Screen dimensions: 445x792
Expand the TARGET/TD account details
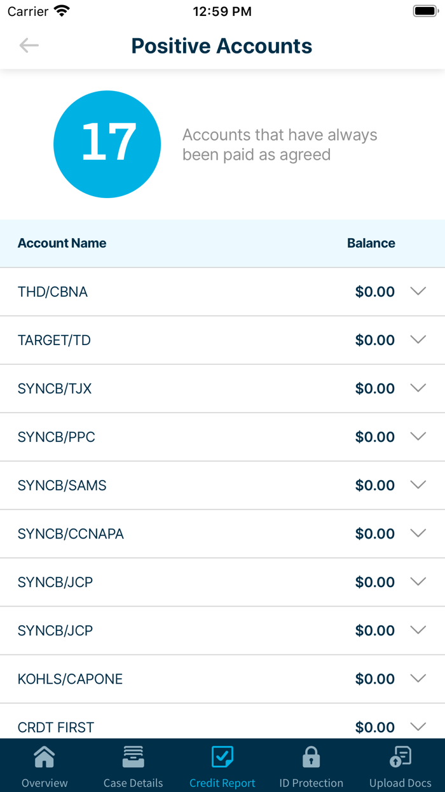(418, 340)
